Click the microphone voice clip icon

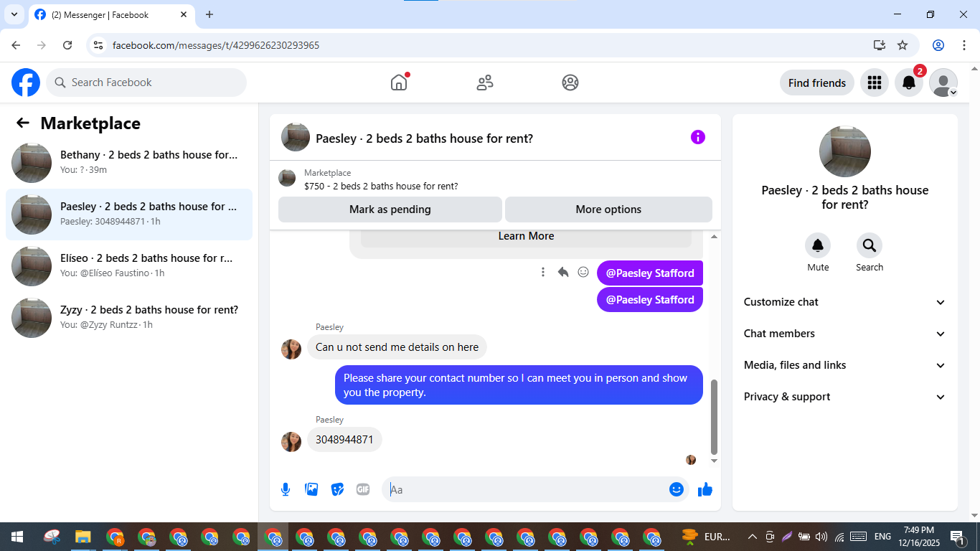coord(286,489)
